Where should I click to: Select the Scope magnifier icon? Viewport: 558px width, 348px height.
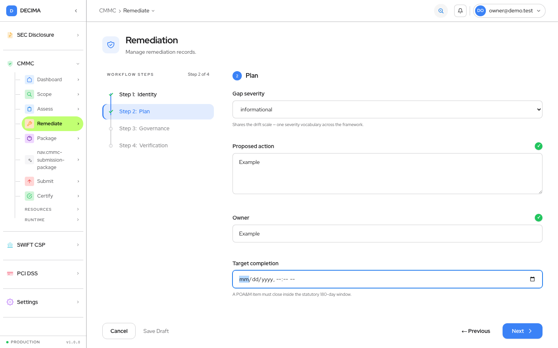29,94
